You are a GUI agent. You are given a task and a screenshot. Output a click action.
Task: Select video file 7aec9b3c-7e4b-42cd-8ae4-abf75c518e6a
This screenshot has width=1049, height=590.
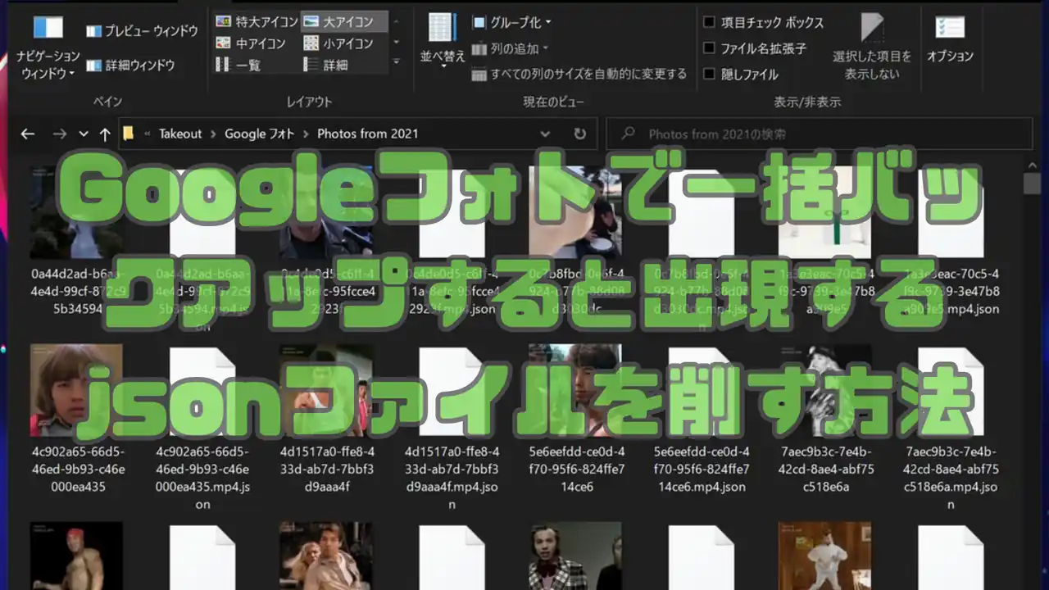click(x=825, y=418)
